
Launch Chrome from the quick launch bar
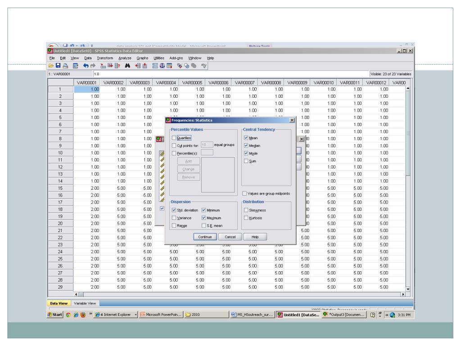point(68,314)
